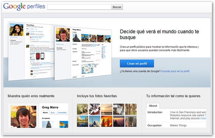Image resolution: width=215 pixels, height=138 pixels.
Task: Open the Accede para ver tu perfil link
Action: [175, 71]
